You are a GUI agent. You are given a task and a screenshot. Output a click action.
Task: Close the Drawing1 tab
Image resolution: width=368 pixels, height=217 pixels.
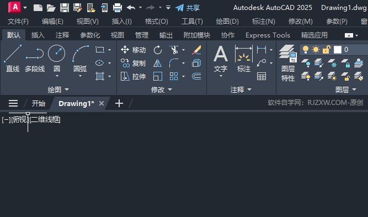point(102,103)
